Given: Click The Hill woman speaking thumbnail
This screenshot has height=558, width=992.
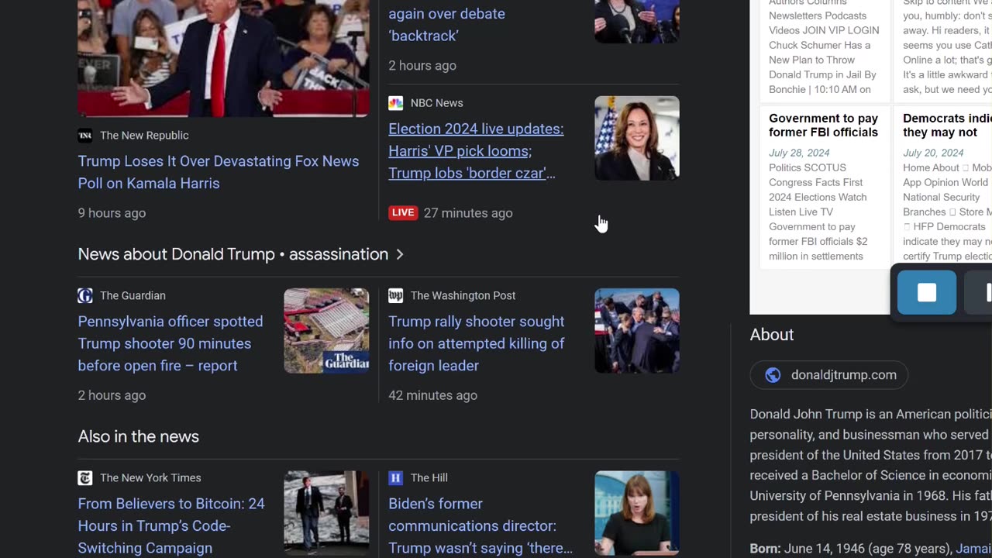Looking at the screenshot, I should click(x=637, y=513).
